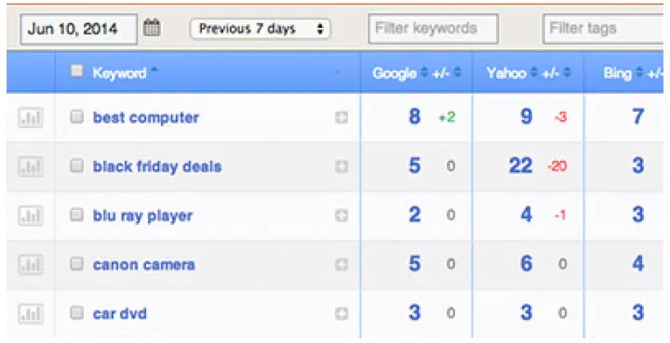The height and width of the screenshot is (343, 670).
Task: Open chart icon for black friday deals
Action: coord(31,166)
